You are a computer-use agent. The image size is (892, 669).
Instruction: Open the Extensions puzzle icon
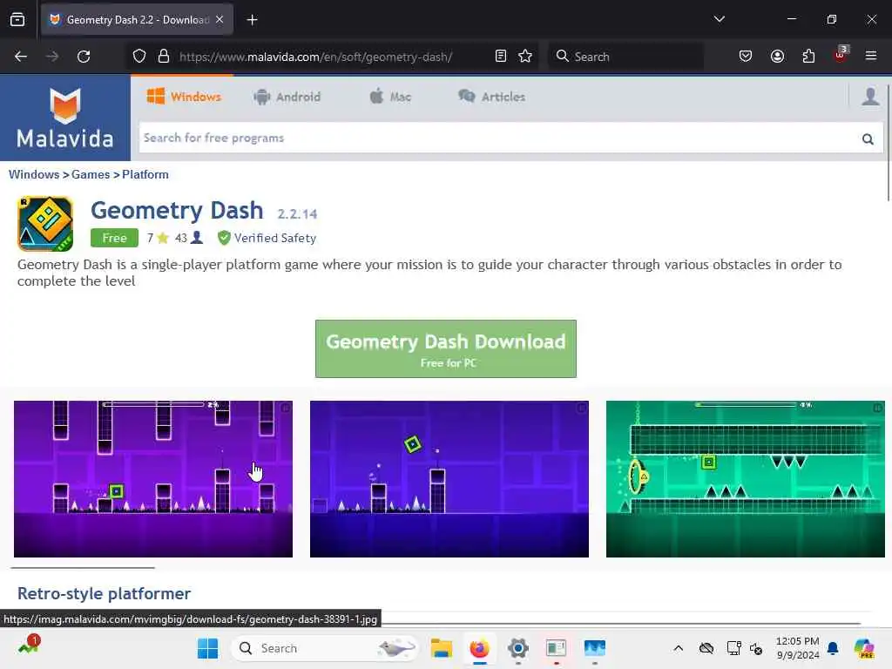(x=808, y=57)
